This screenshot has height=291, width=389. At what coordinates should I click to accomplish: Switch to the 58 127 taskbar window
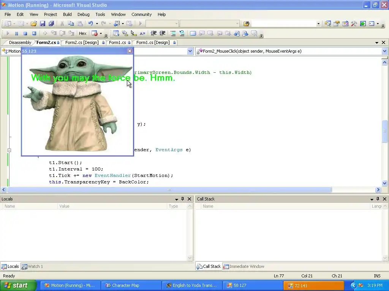[252, 286]
